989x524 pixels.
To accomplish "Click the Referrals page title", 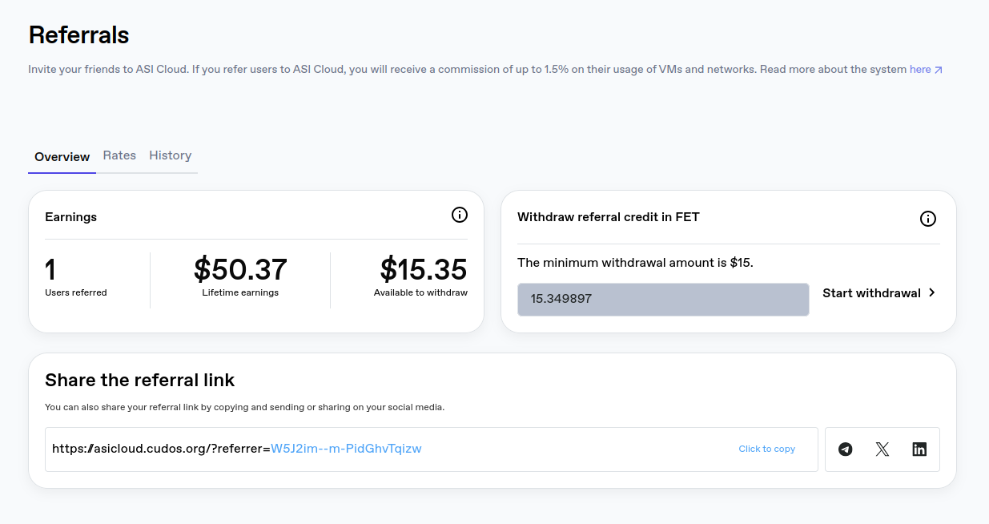I will (78, 34).
